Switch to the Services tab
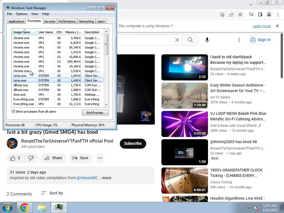Image resolution: width=284 pixels, height=213 pixels. [50, 21]
